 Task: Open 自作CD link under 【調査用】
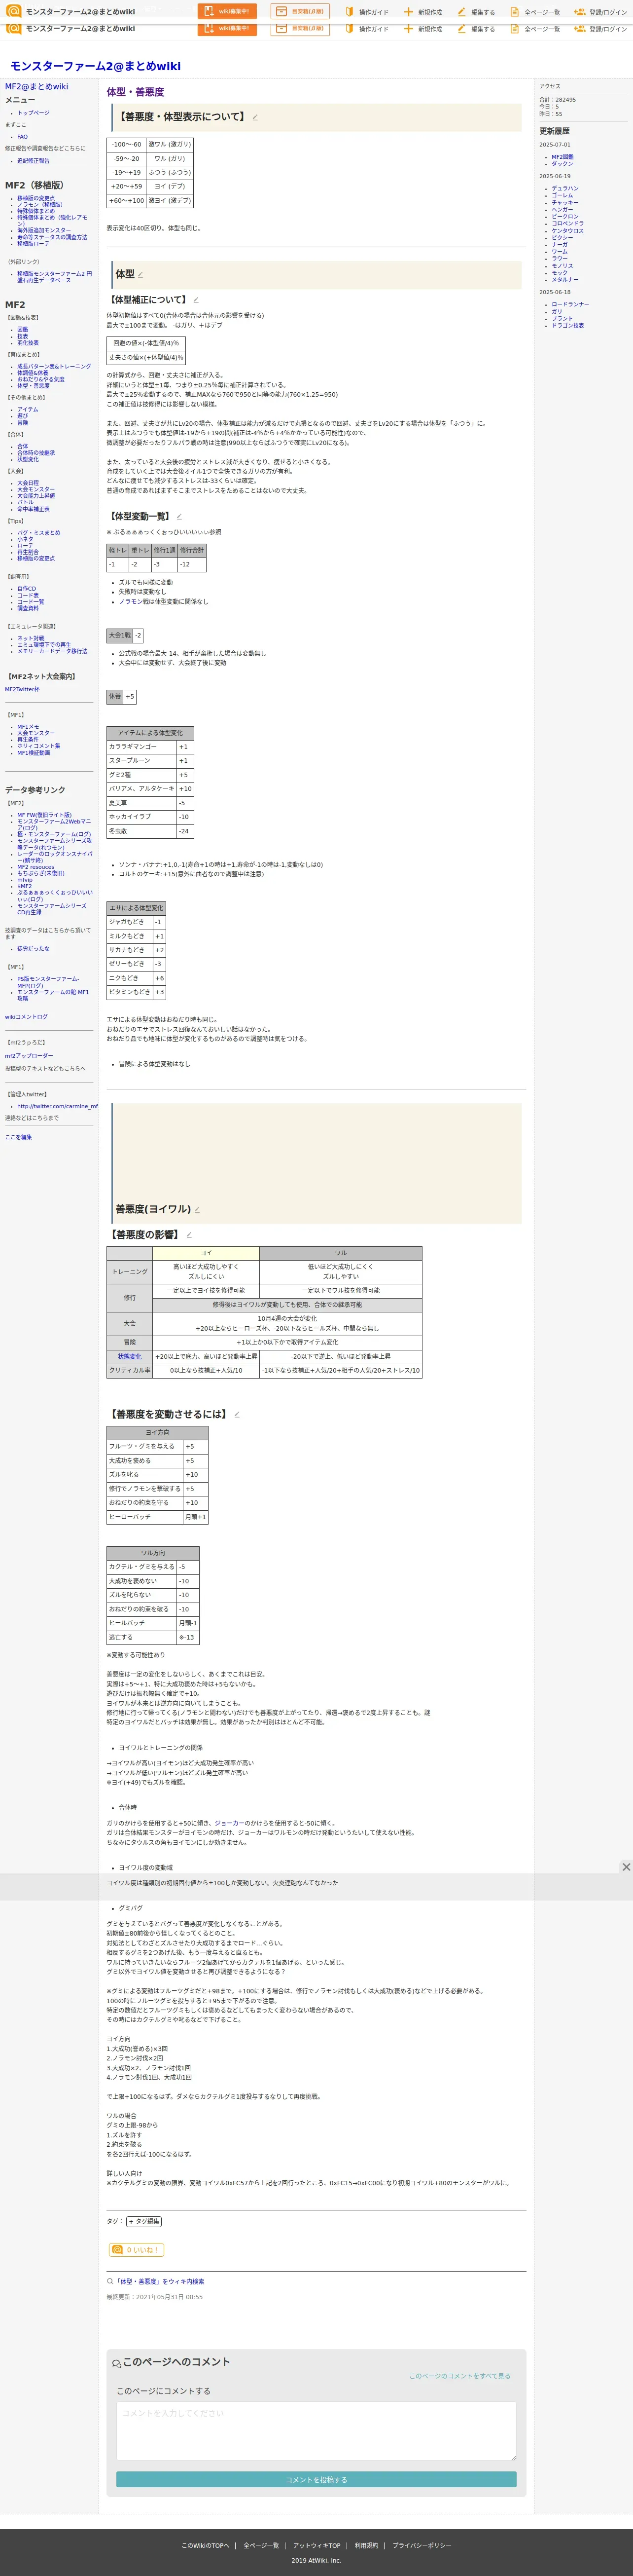point(26,589)
